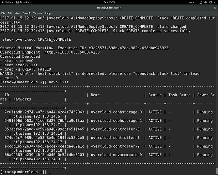The image size is (218, 175).
Task: Click the overcloud-controller-1 name
Action: (115, 138)
